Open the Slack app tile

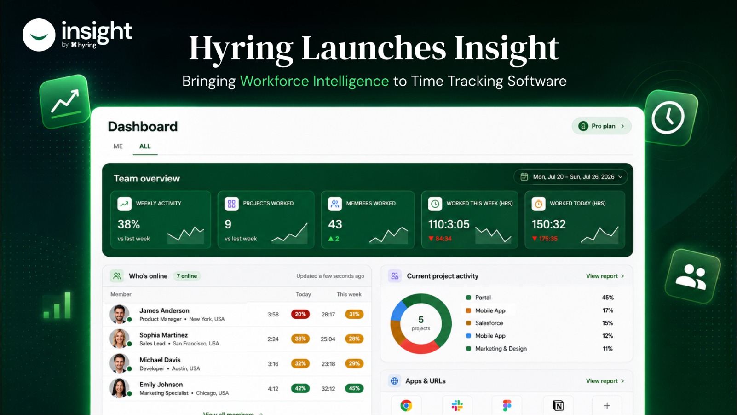pos(457,405)
